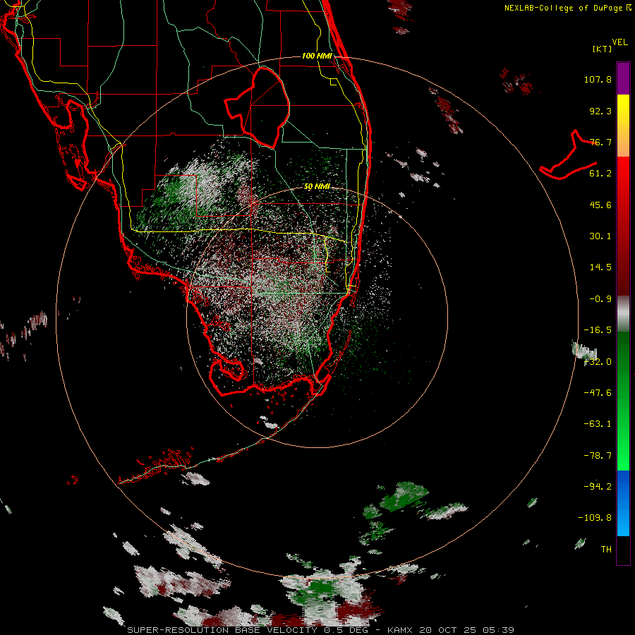Click the 100 NMI range ring label

coord(317,56)
